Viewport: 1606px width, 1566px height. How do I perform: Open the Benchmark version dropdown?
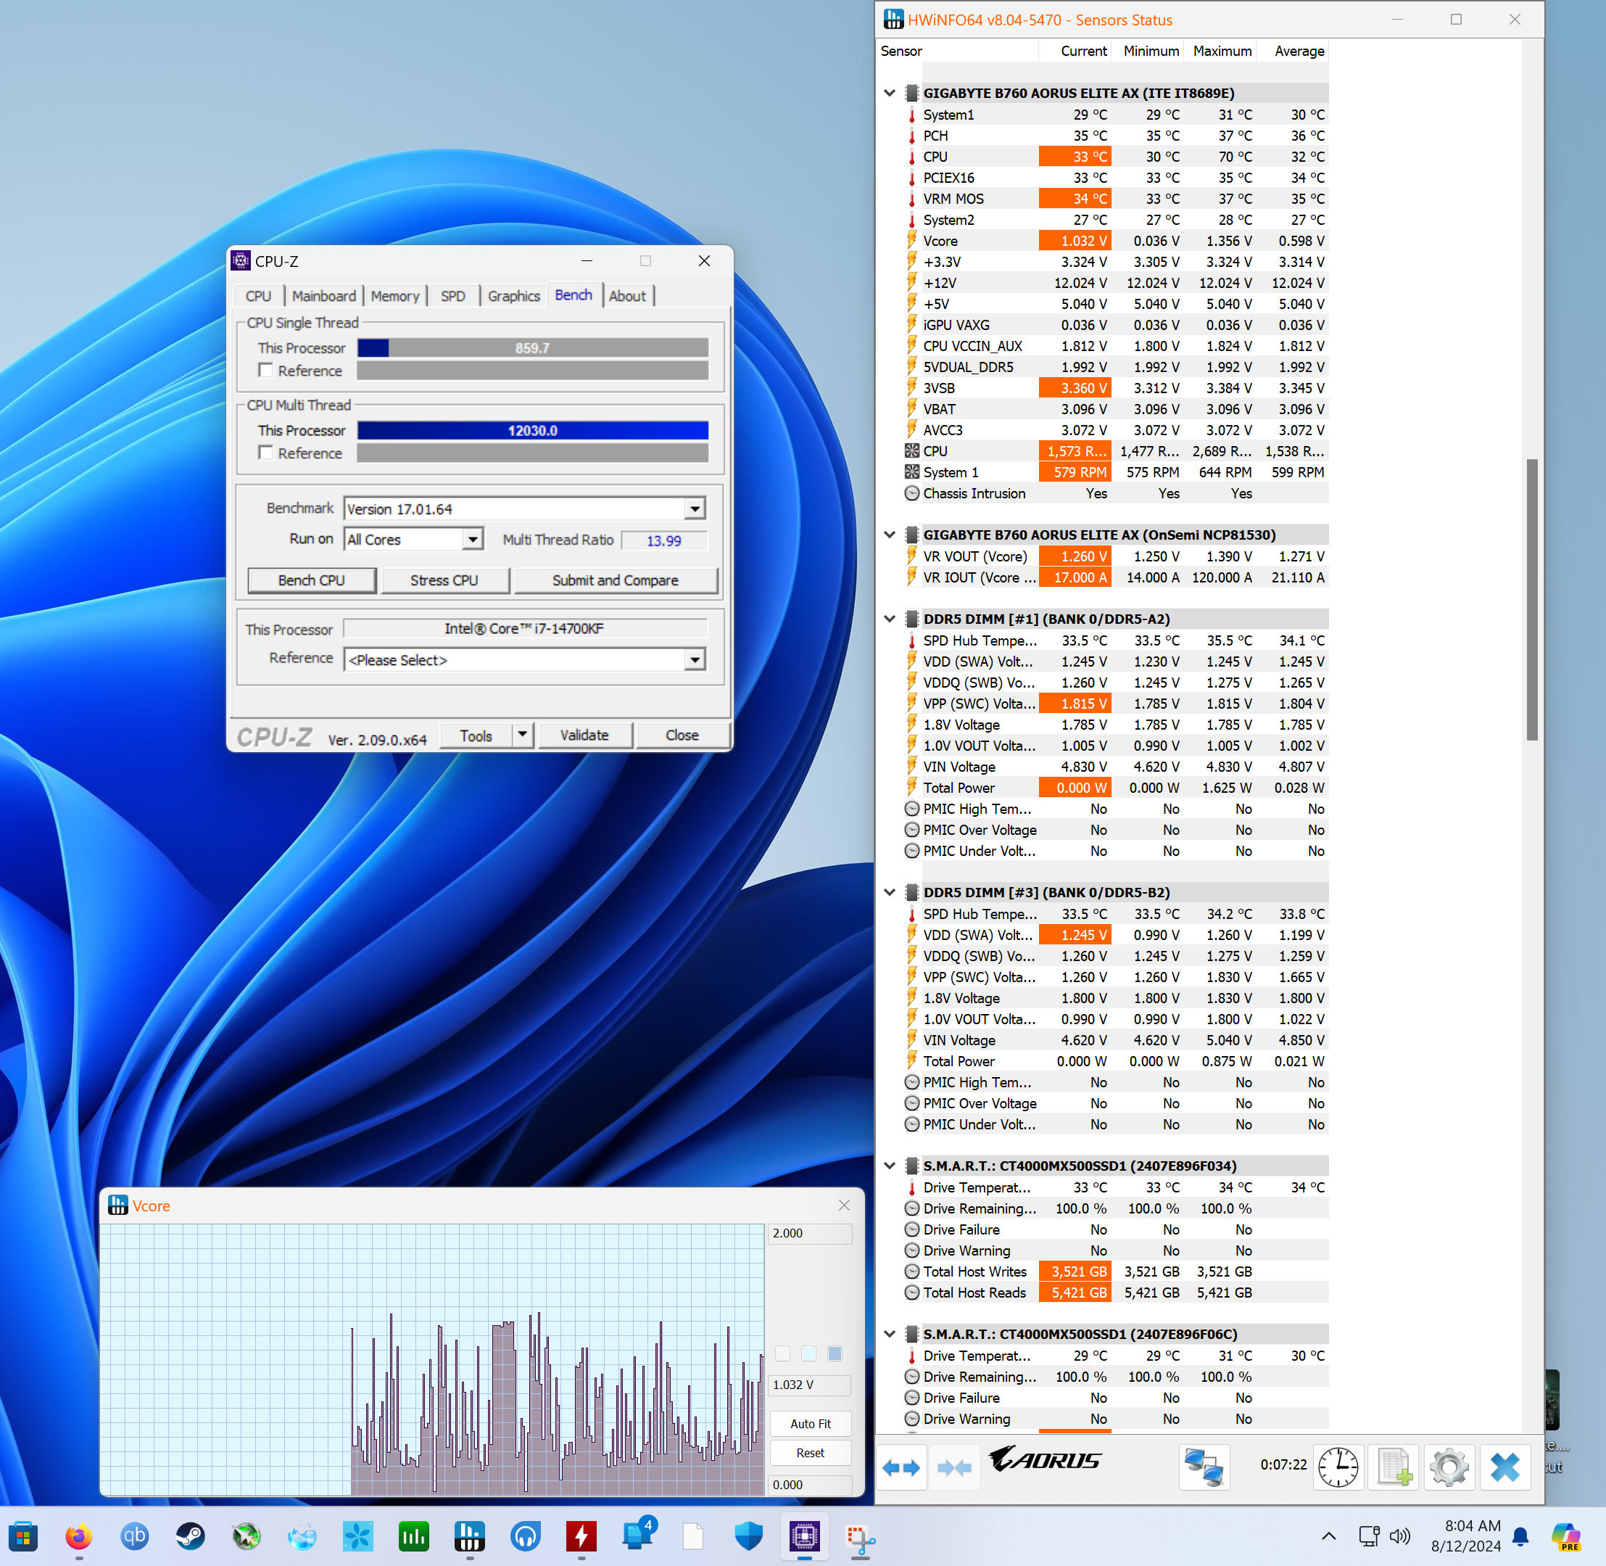pyautogui.click(x=695, y=509)
